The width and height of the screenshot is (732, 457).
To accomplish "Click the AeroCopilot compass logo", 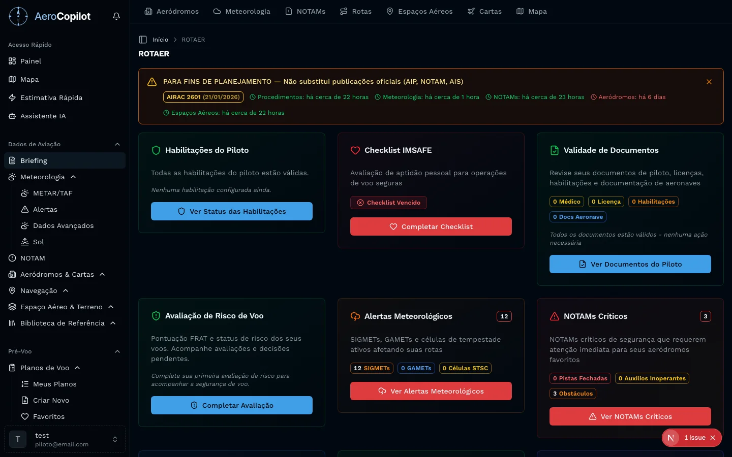I will [x=18, y=16].
